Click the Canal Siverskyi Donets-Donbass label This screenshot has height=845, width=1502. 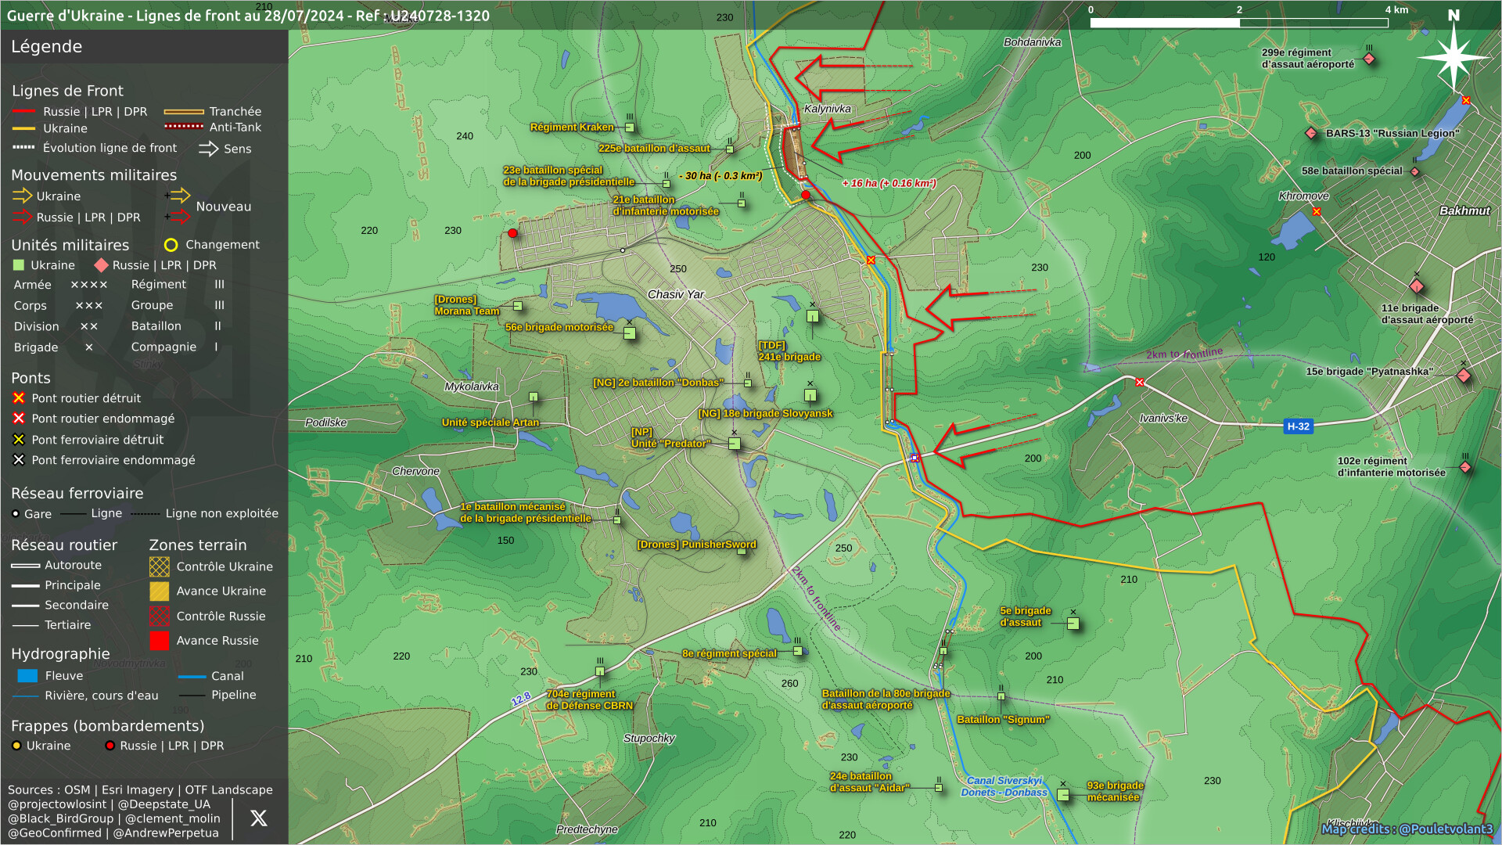pos(1004,786)
